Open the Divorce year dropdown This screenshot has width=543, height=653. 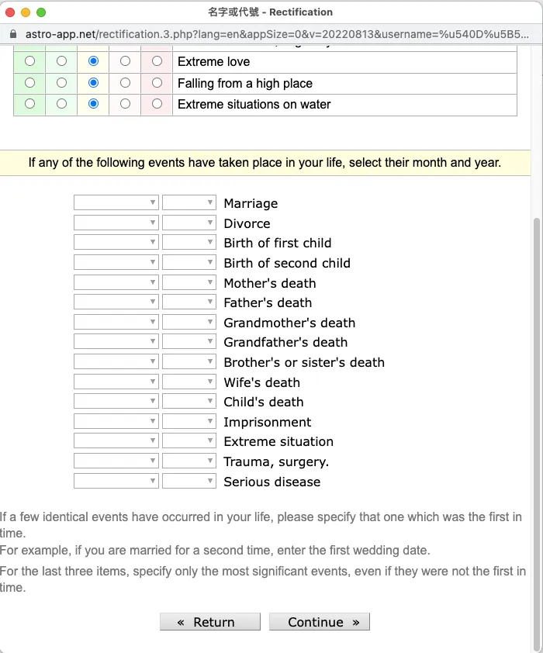click(189, 223)
